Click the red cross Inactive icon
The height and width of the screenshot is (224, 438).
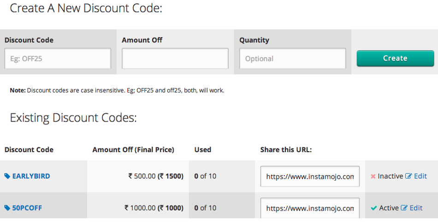pyautogui.click(x=373, y=177)
